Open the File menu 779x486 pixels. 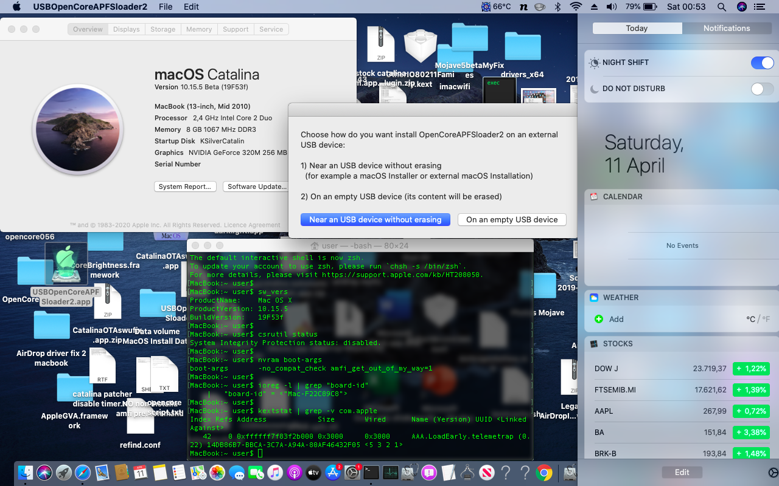[166, 7]
